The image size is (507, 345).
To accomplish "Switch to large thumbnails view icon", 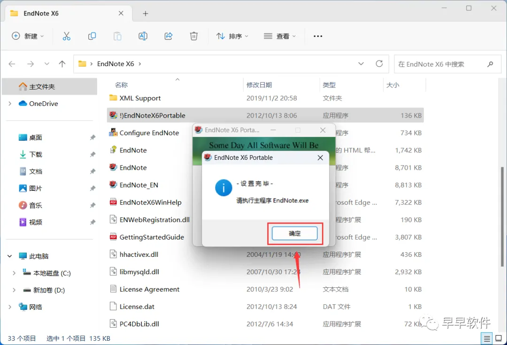I will point(499,338).
